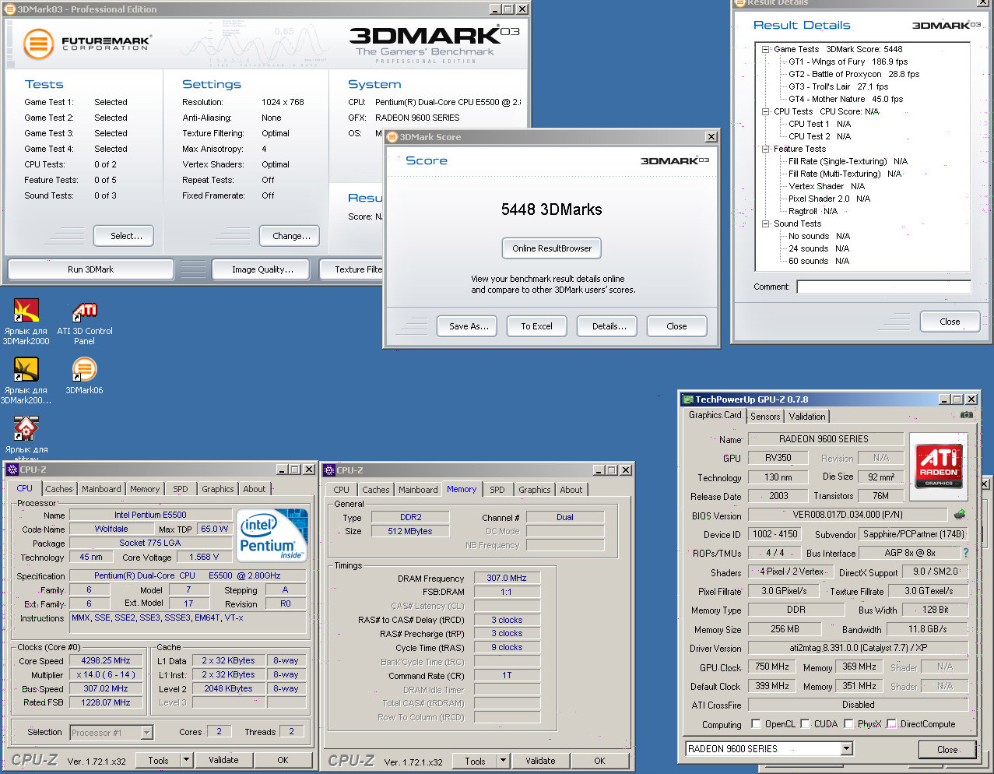Enable the OpenCL checkbox
This screenshot has height=774, width=994.
tap(756, 724)
